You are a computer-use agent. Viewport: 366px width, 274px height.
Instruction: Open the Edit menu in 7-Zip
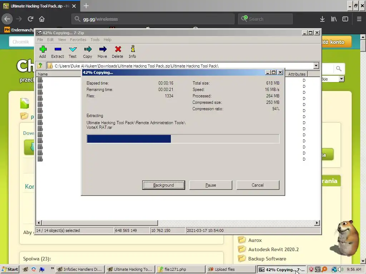pyautogui.click(x=50, y=40)
